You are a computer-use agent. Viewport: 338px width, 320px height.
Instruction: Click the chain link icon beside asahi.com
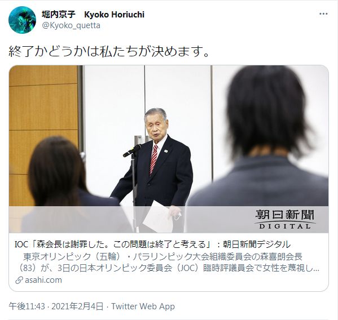[19, 280]
